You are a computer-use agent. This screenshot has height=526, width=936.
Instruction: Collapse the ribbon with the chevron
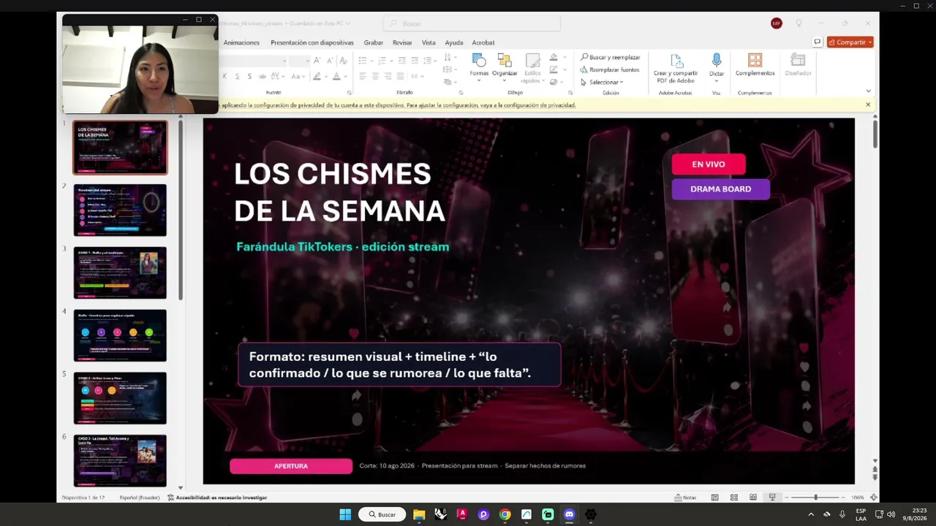(868, 91)
